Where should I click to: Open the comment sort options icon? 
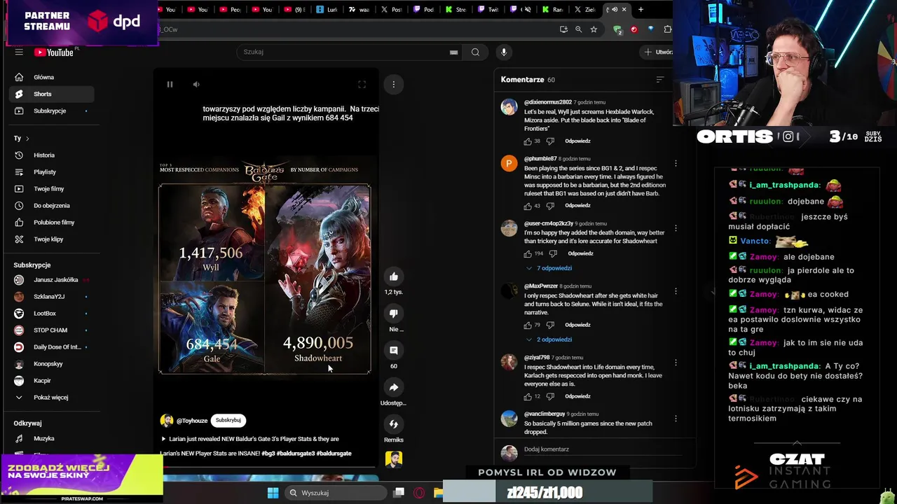(659, 80)
